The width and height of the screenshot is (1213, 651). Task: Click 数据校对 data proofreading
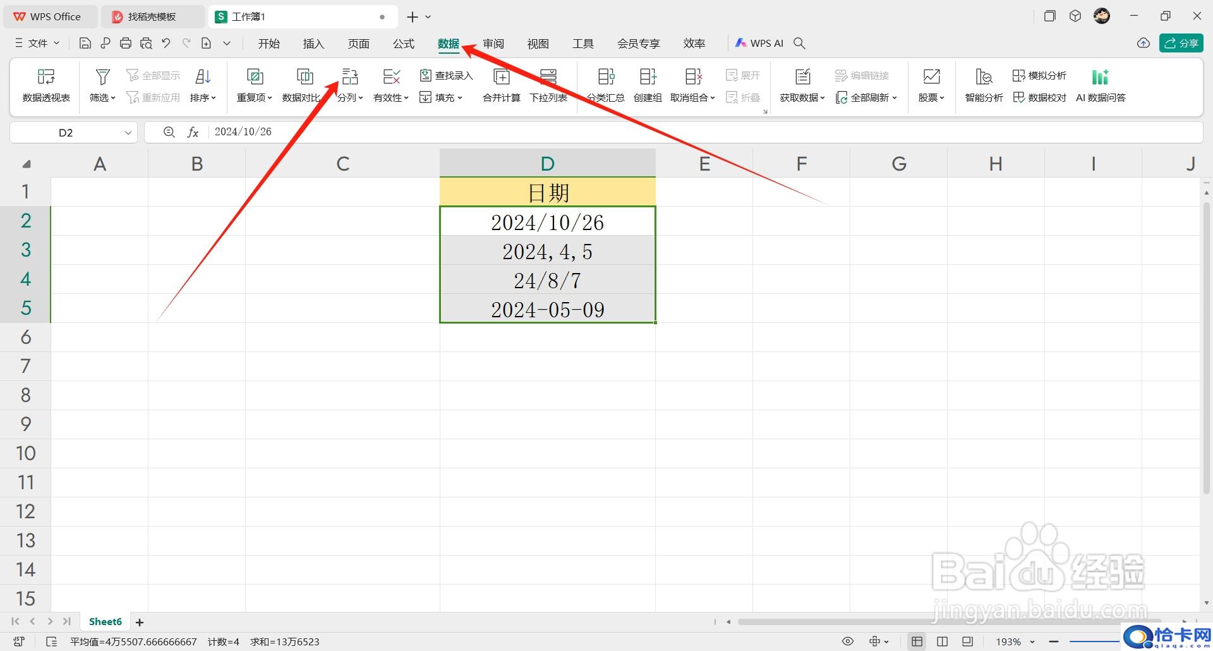[1039, 97]
